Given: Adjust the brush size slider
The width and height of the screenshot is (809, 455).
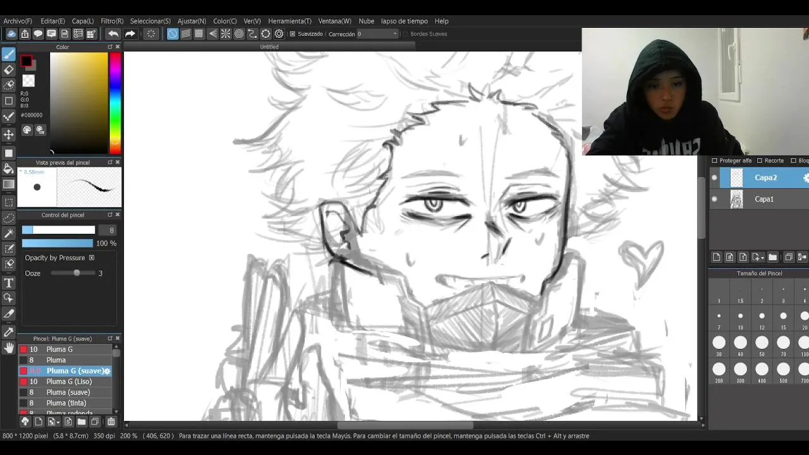Looking at the screenshot, I should (x=58, y=230).
